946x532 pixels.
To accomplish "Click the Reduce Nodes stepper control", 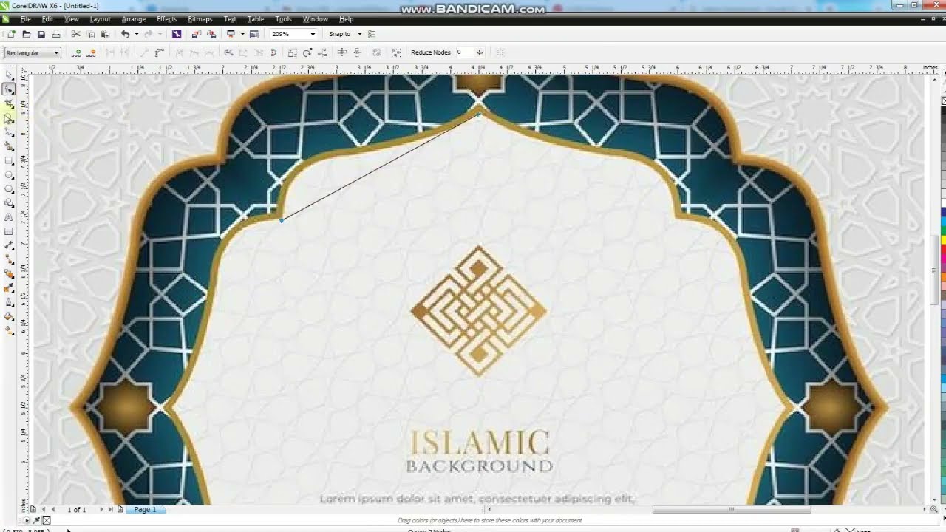I will [x=480, y=52].
